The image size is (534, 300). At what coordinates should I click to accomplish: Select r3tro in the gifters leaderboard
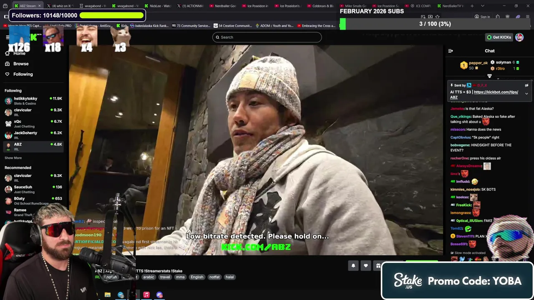505,68
